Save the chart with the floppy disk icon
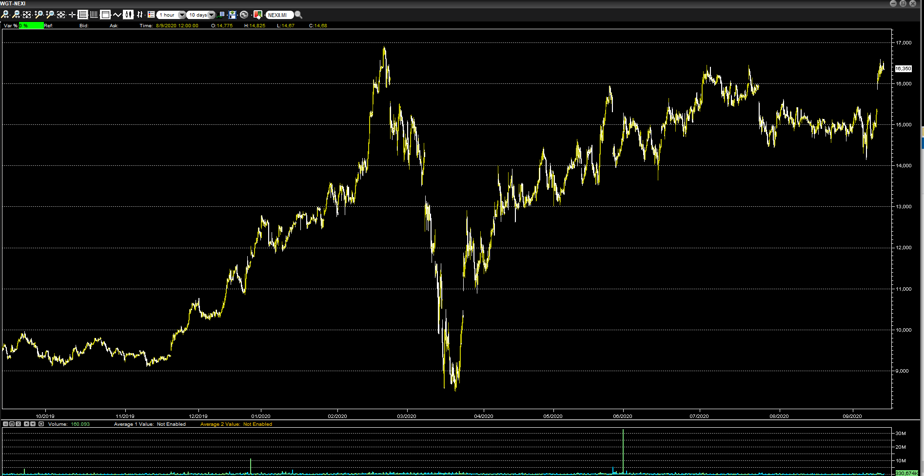This screenshot has width=924, height=476. (x=233, y=15)
